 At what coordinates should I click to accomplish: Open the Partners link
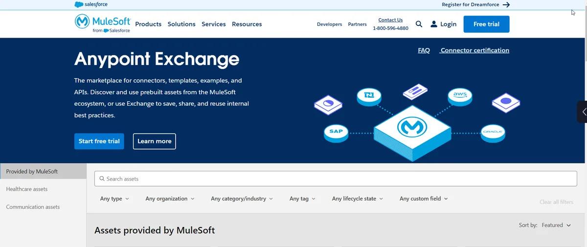pyautogui.click(x=357, y=24)
